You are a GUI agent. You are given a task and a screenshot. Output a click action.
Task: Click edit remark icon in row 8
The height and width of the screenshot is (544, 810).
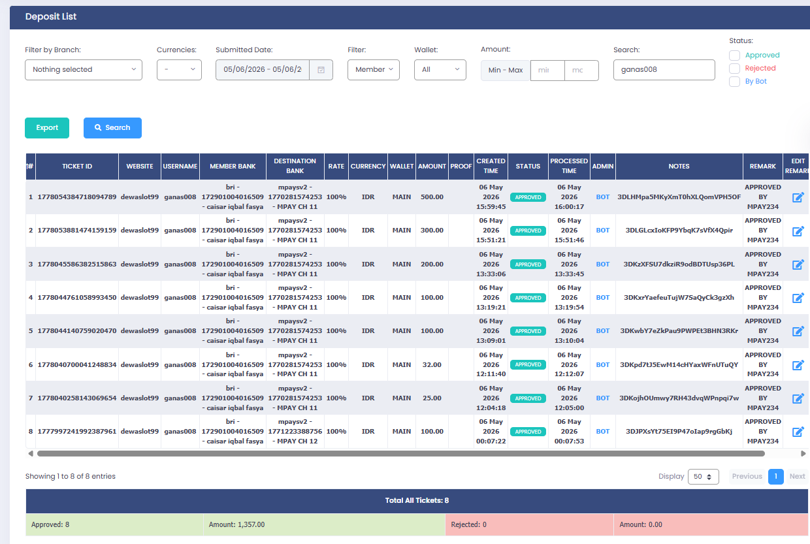[798, 432]
